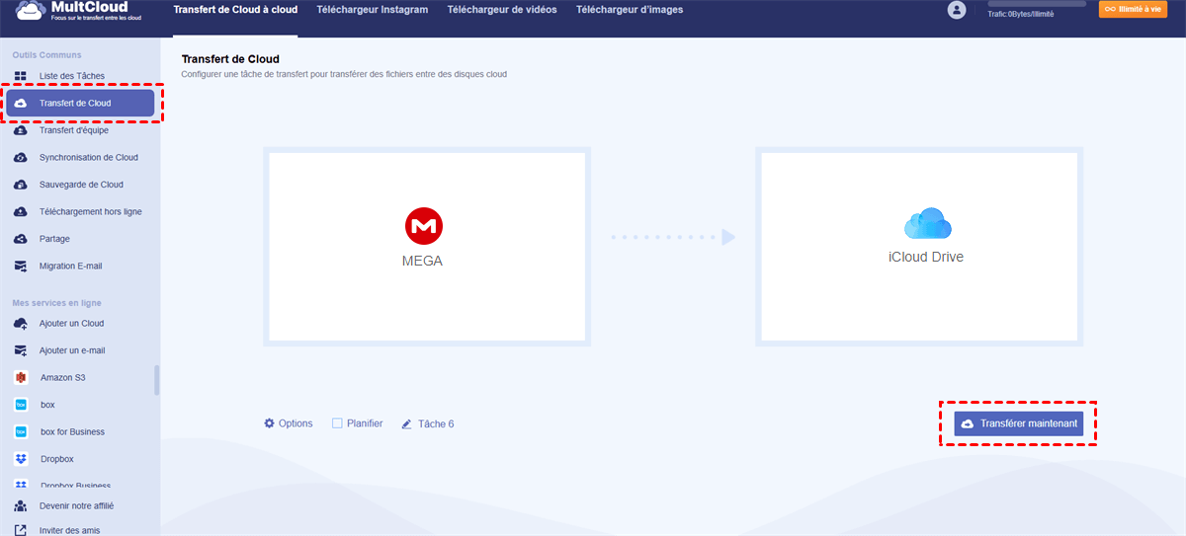
Task: Click the Transfert de Cloud cloud icon
Action: click(20, 103)
